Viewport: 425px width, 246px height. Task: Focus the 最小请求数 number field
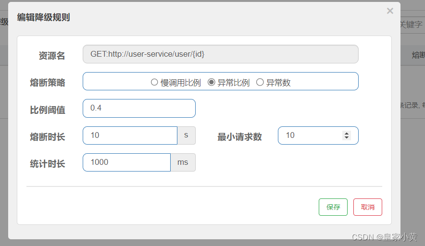pos(318,135)
